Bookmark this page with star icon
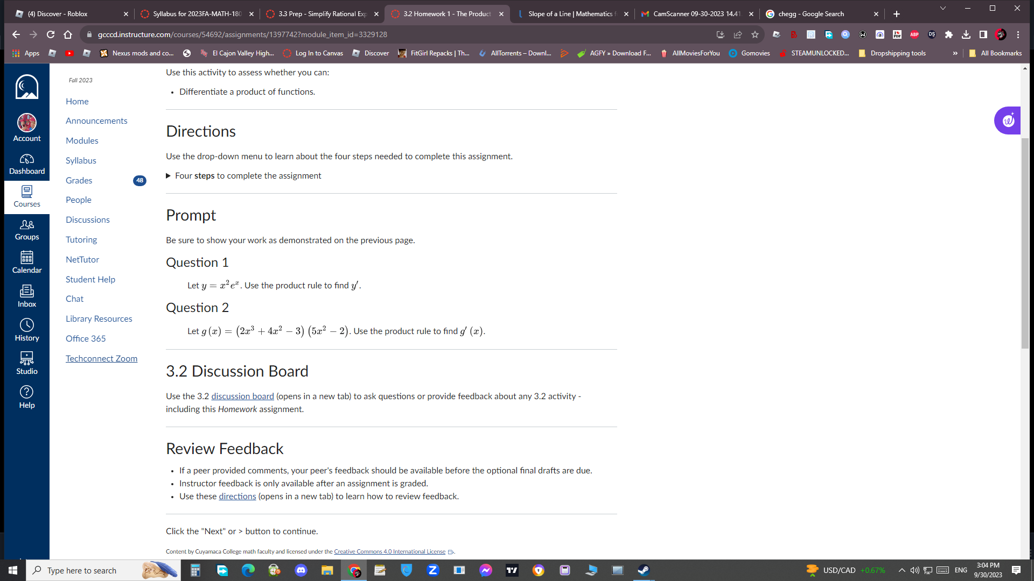1034x581 pixels. [x=755, y=34]
